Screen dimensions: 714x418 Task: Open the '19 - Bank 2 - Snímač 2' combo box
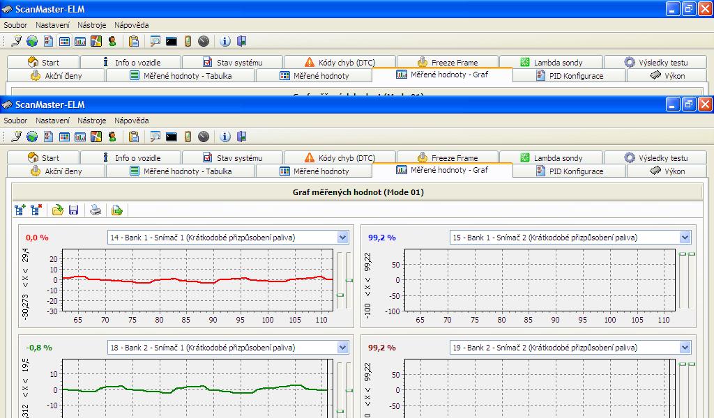(685, 348)
